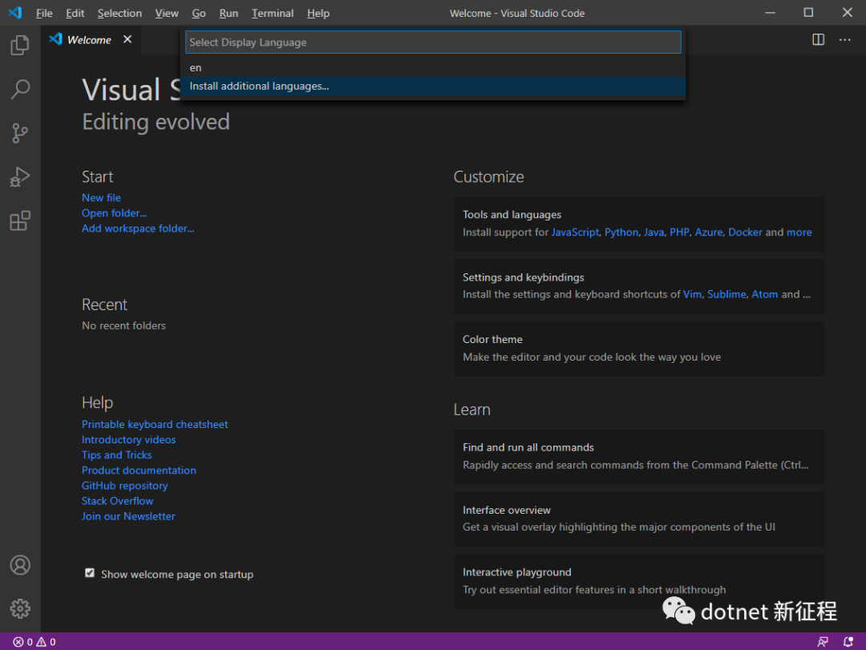Image resolution: width=866 pixels, height=650 pixels.
Task: Toggle Show welcome page on startup
Action: point(90,573)
